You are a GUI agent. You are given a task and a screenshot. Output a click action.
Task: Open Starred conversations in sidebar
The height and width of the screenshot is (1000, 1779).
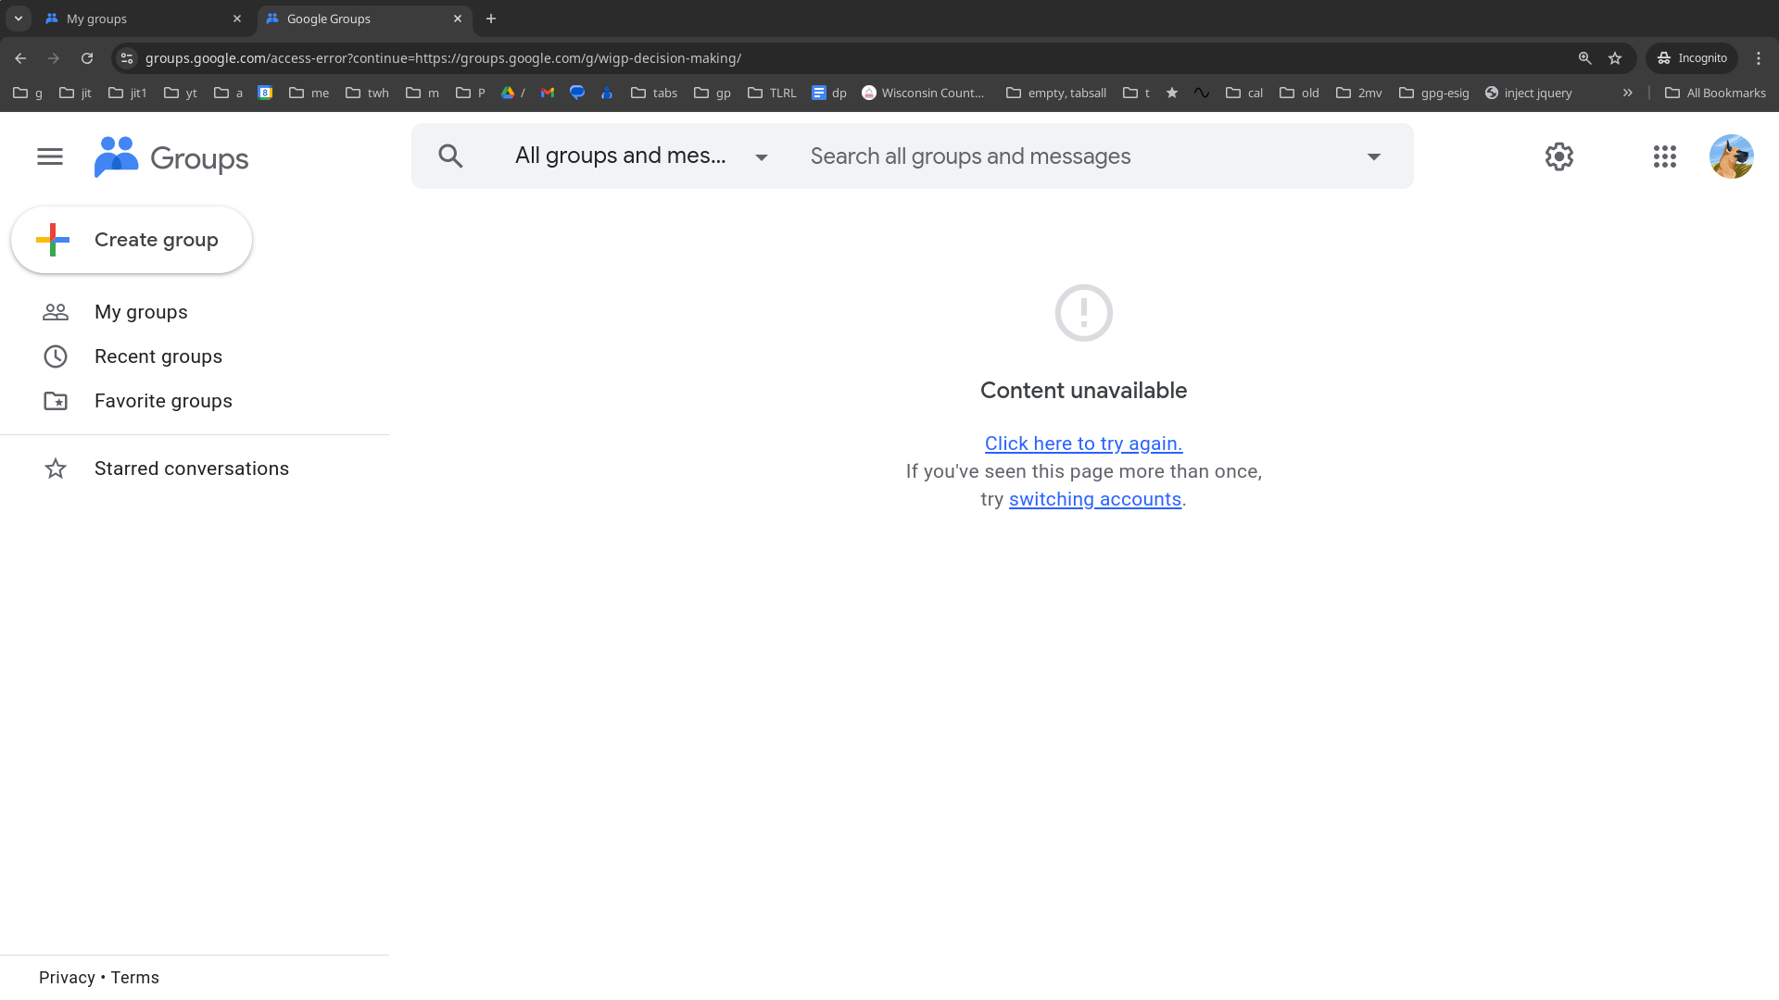pos(192,469)
